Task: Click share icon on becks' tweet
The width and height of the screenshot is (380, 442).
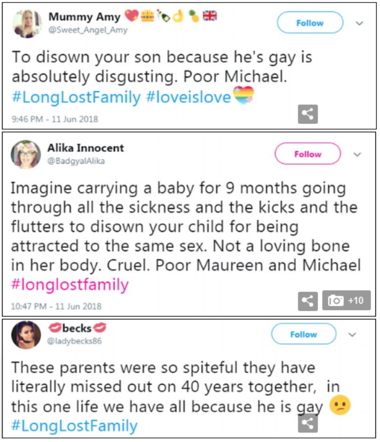Action: point(308,423)
